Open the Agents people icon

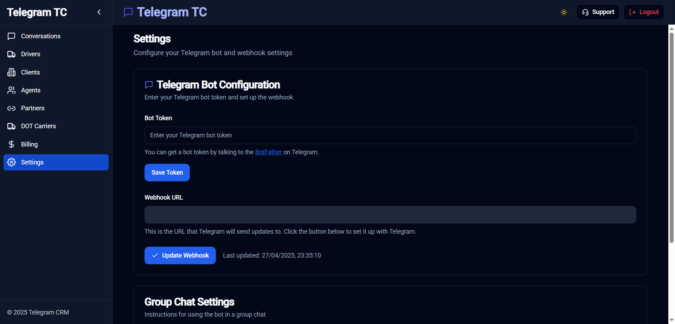pos(11,90)
